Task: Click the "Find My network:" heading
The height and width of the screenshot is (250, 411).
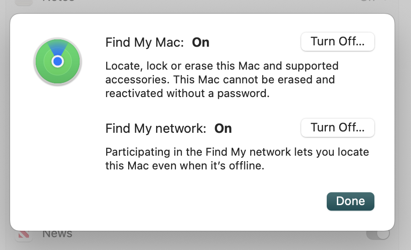Action: tap(156, 129)
